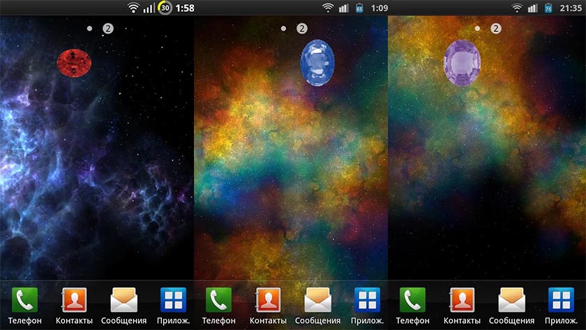Tap the blue sapphire gem widget

pos(317,63)
